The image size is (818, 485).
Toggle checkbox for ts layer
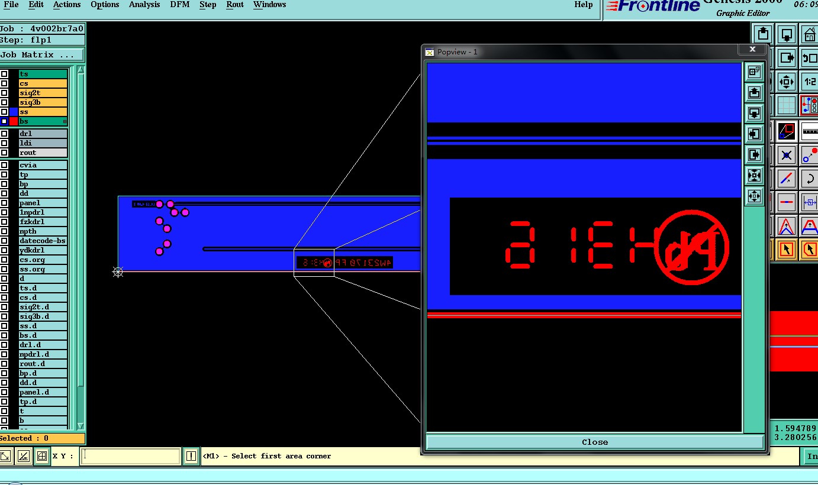(4, 74)
